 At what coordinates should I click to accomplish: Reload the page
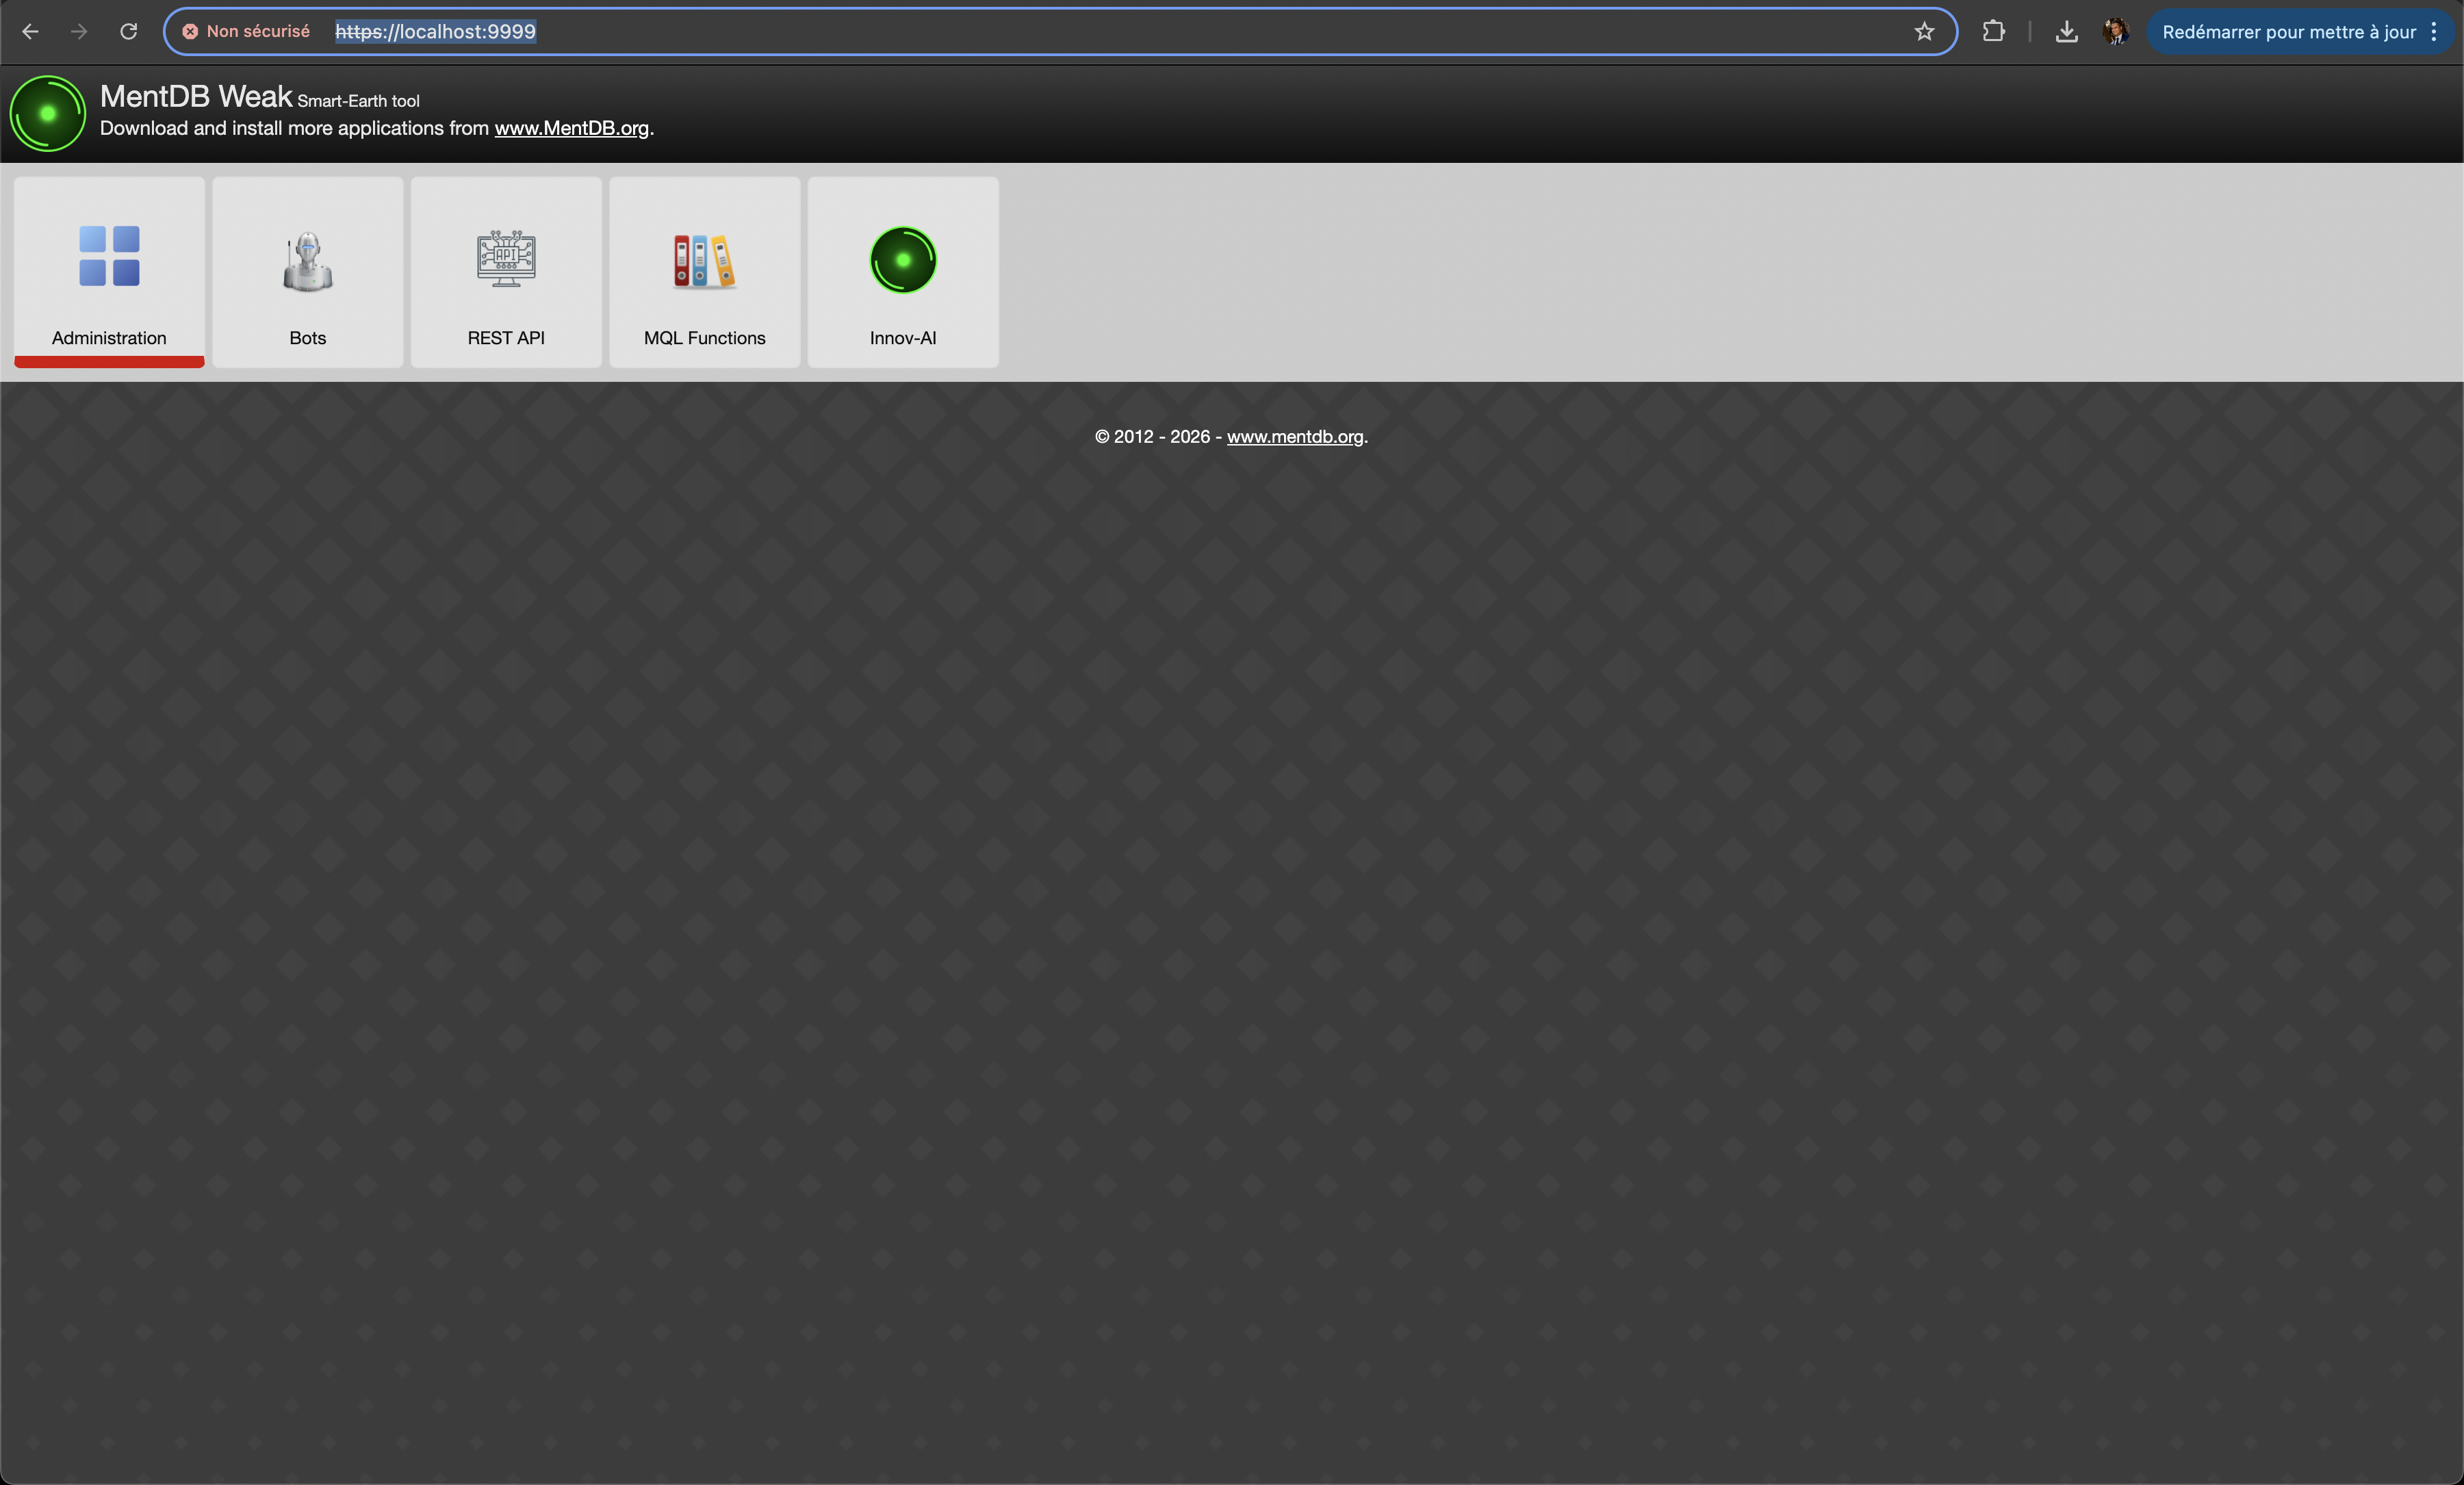[x=129, y=32]
